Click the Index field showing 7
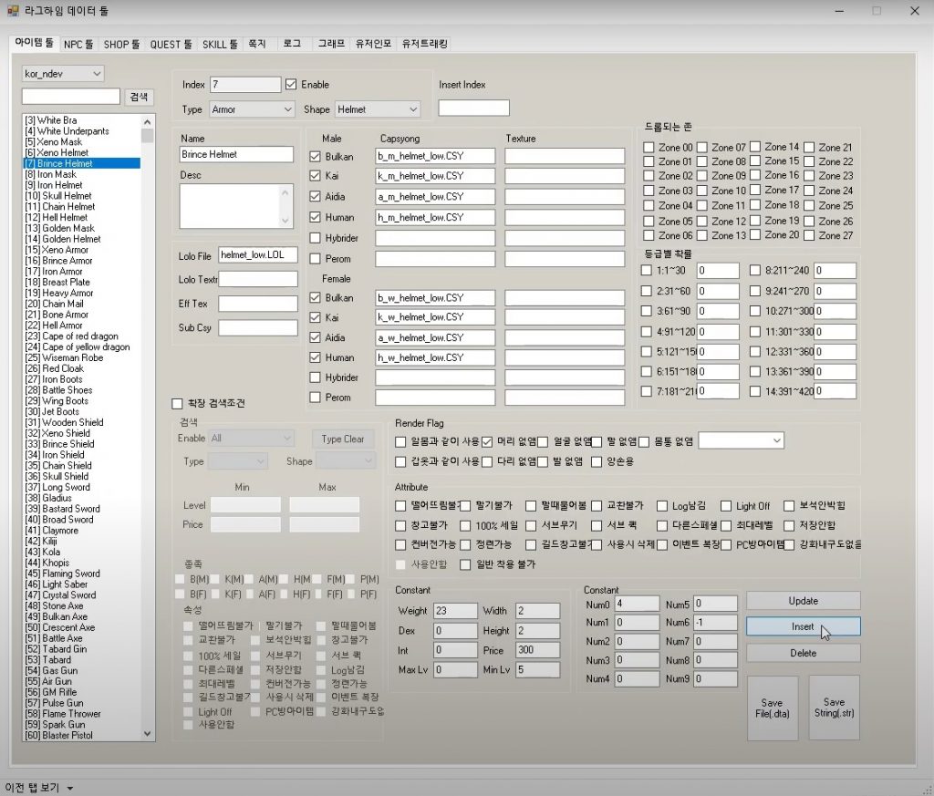934x796 pixels. coord(245,85)
